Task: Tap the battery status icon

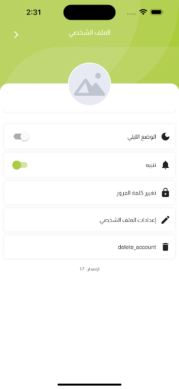Action: coord(157,12)
